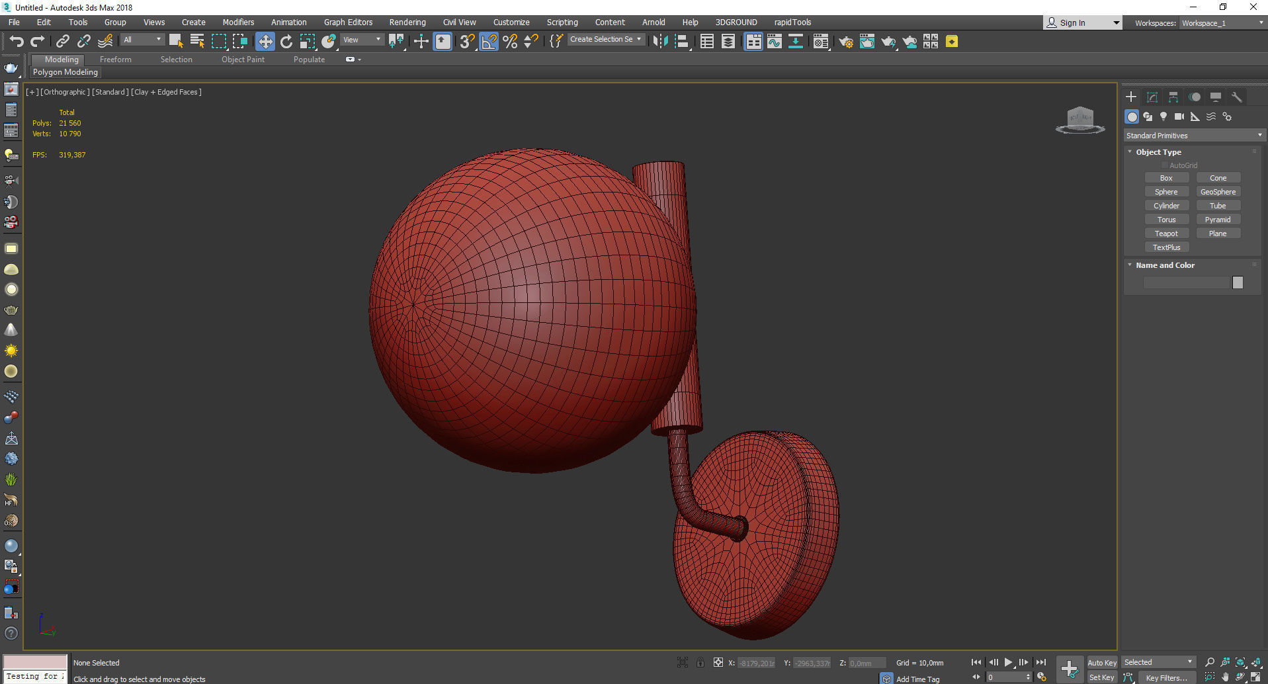Open the Sign In dropdown
This screenshot has height=684, width=1268.
click(1083, 22)
